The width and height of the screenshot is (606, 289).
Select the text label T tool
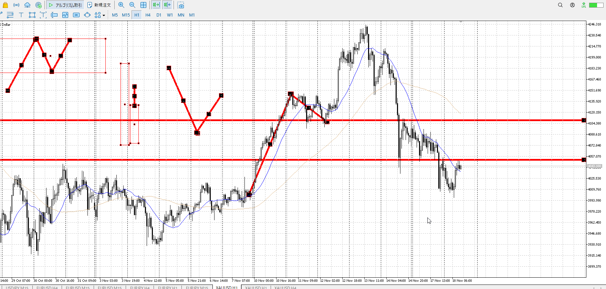click(21, 15)
